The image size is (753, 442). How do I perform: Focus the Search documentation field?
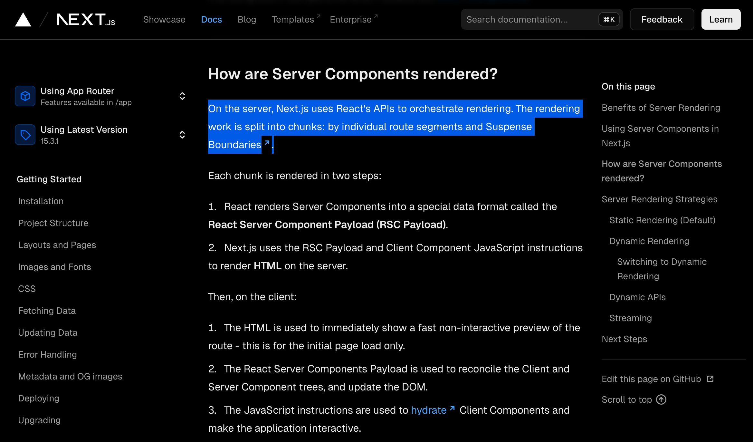pos(542,19)
